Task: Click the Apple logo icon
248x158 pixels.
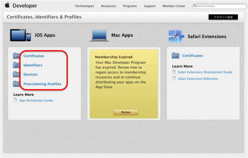Action: tap(7, 5)
